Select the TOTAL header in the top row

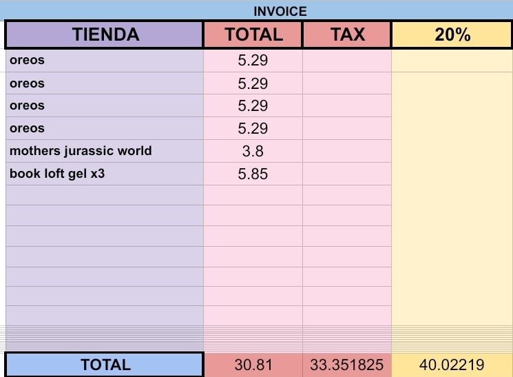click(253, 34)
